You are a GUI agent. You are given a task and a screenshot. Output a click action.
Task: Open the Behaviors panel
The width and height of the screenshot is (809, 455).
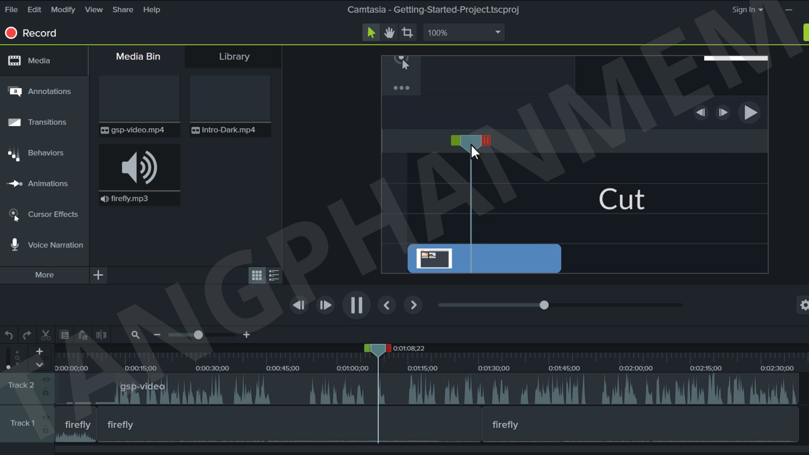click(44, 153)
